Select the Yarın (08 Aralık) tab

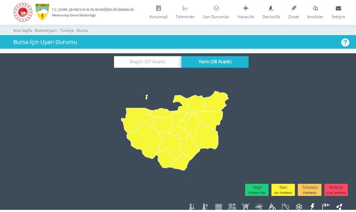[215, 62]
